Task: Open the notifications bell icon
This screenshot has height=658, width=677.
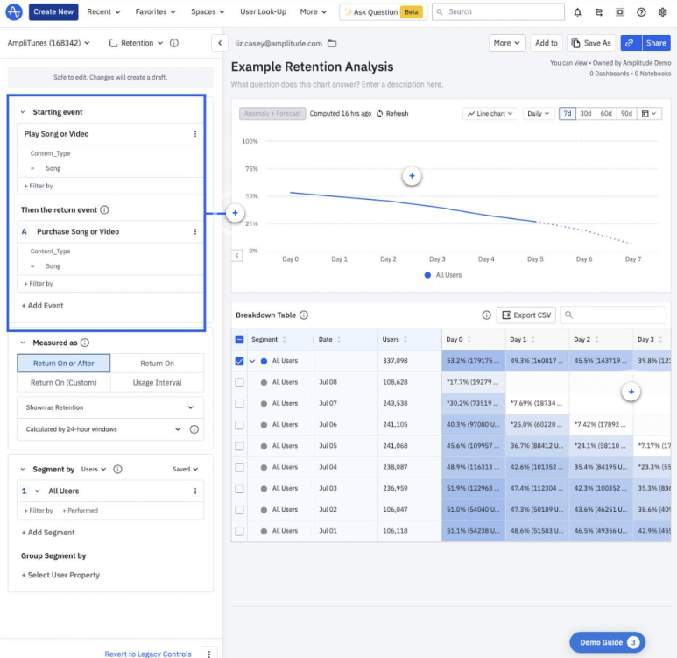Action: 577,12
